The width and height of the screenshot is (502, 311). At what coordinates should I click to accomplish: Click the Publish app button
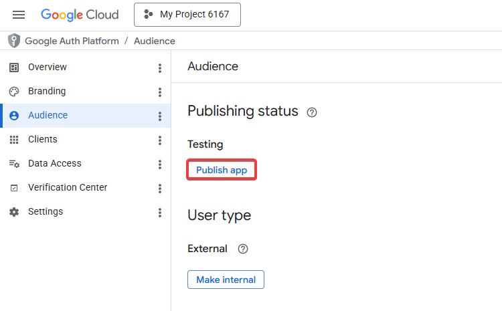pyautogui.click(x=222, y=170)
